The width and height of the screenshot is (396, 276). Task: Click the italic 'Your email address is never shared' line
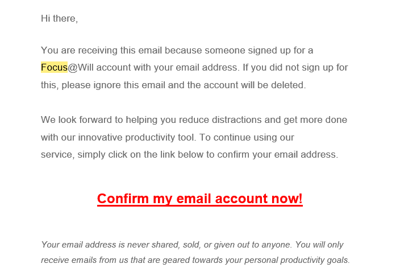pyautogui.click(x=192, y=245)
